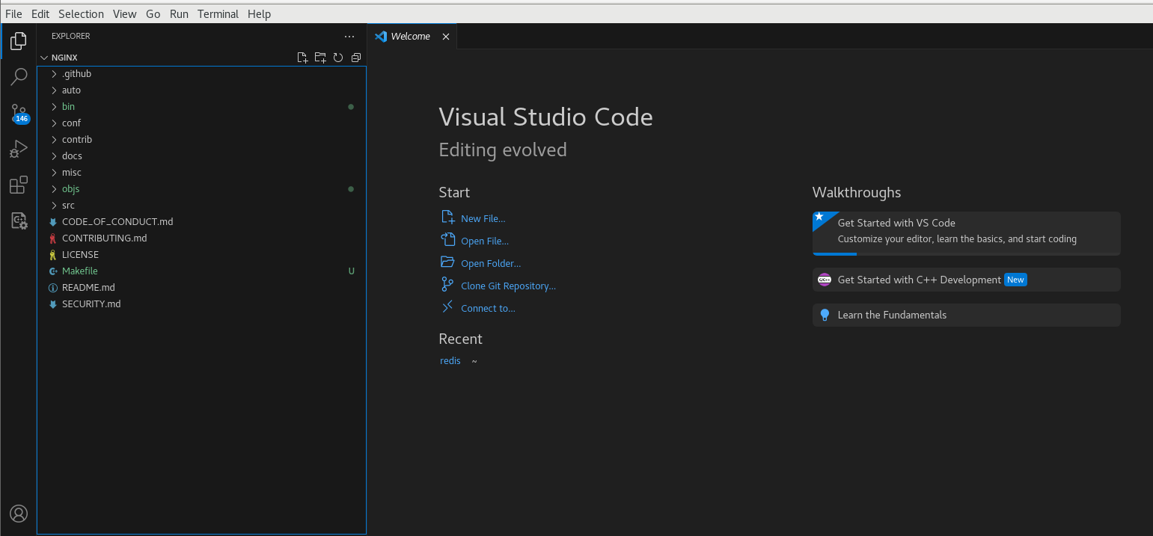Image resolution: width=1153 pixels, height=536 pixels.
Task: Select the Welcome editor tab
Action: coord(412,37)
